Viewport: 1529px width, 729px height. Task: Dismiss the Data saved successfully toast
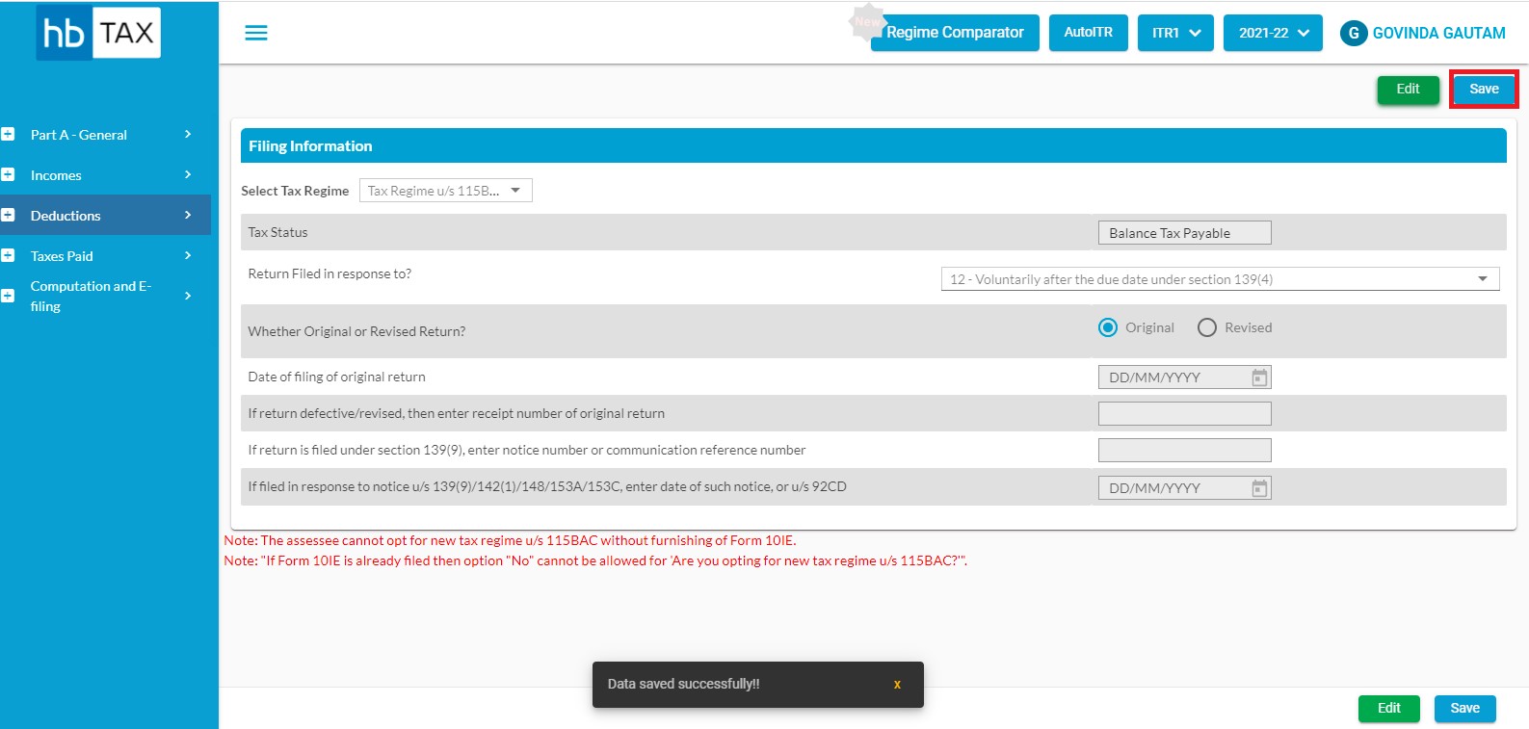pyautogui.click(x=897, y=685)
